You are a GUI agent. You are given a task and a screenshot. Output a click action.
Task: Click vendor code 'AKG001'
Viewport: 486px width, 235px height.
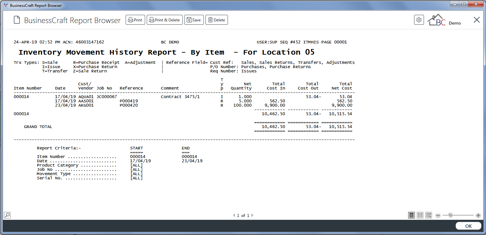tap(86, 105)
